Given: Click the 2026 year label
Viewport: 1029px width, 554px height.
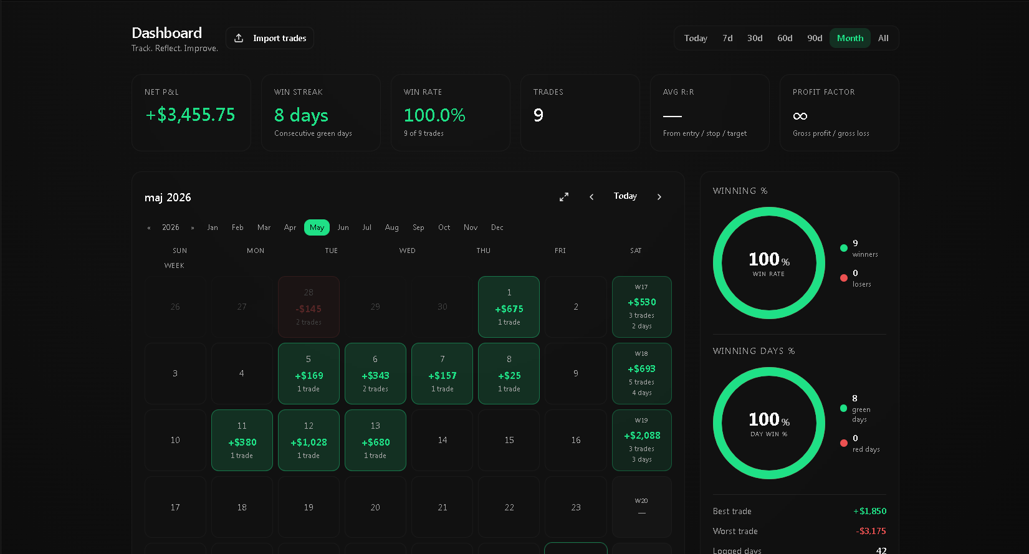Looking at the screenshot, I should click(x=171, y=227).
